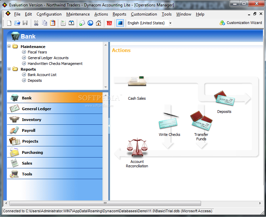Open the Reports menu
This screenshot has width=266, height=217.
(x=119, y=14)
